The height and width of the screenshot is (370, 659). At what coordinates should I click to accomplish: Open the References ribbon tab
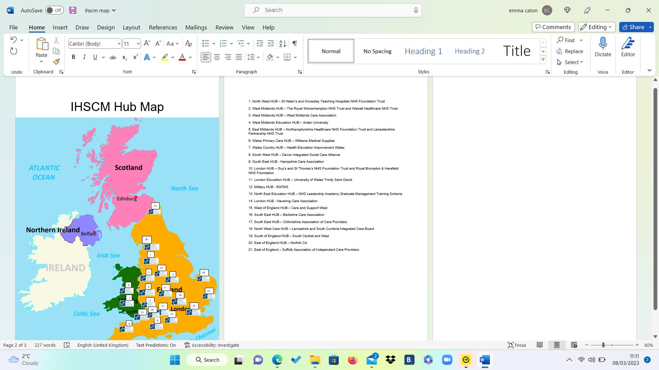click(x=163, y=27)
